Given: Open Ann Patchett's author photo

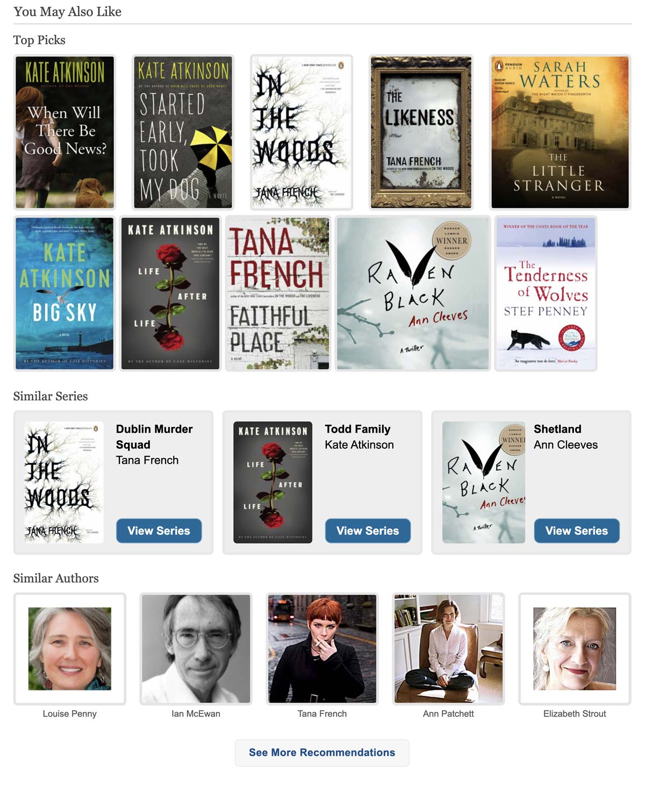Looking at the screenshot, I should 448,649.
